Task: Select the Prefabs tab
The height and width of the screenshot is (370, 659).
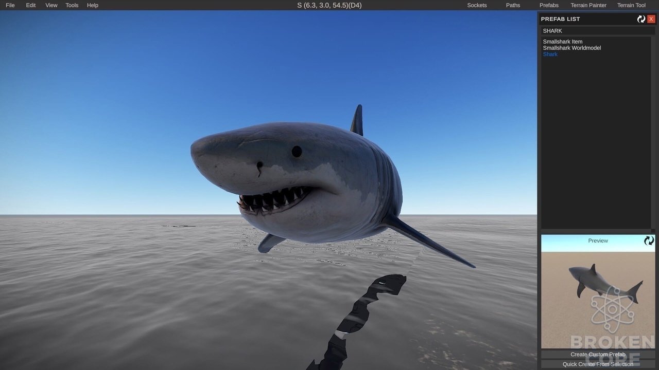Action: click(x=549, y=5)
